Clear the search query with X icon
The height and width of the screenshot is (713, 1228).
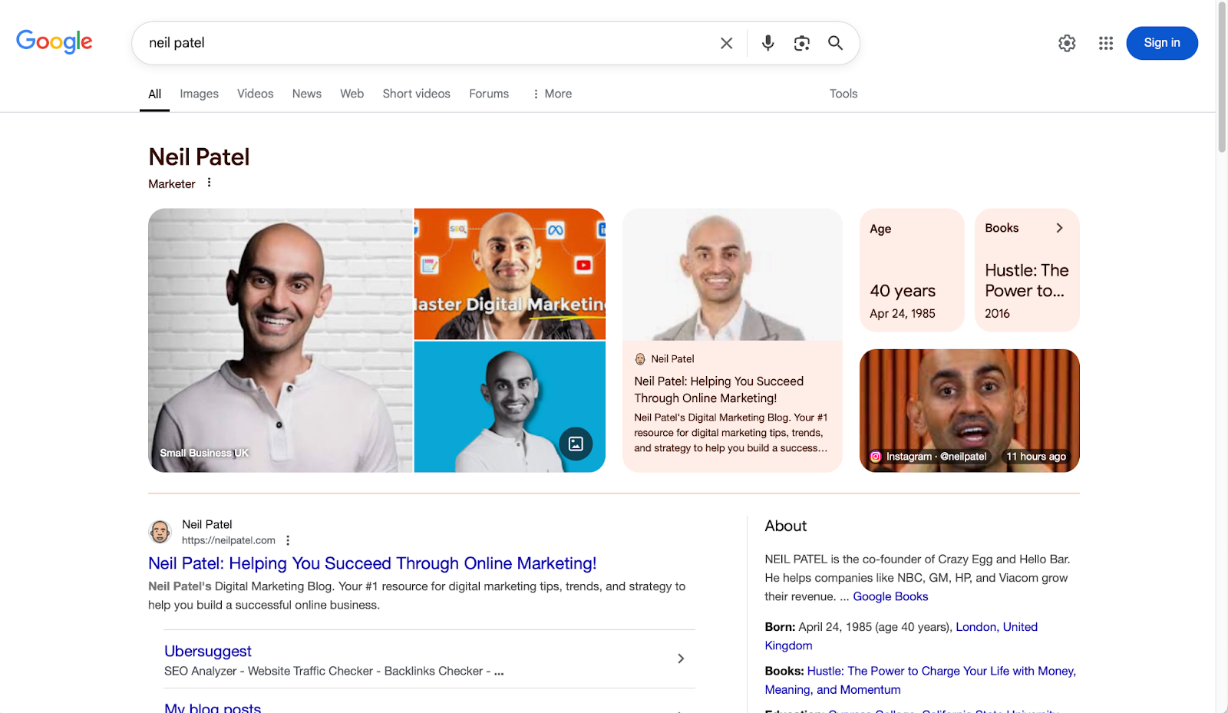(726, 43)
